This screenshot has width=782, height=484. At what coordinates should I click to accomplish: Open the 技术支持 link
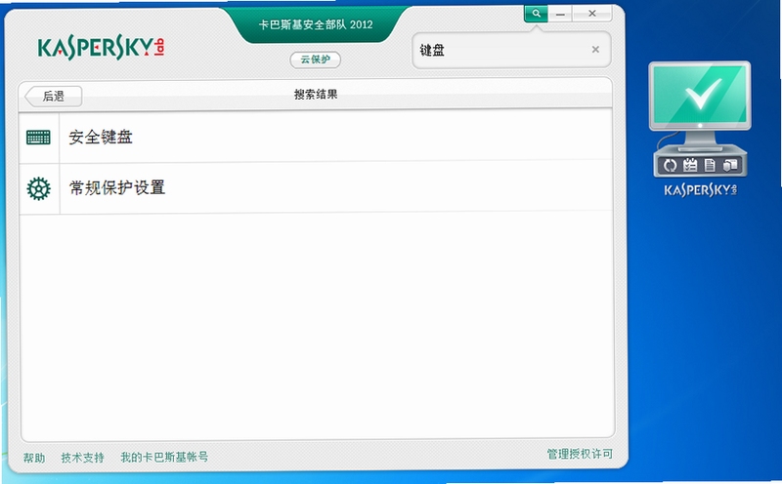click(x=82, y=458)
